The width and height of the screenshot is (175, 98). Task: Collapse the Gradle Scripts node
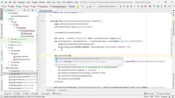click(4, 68)
